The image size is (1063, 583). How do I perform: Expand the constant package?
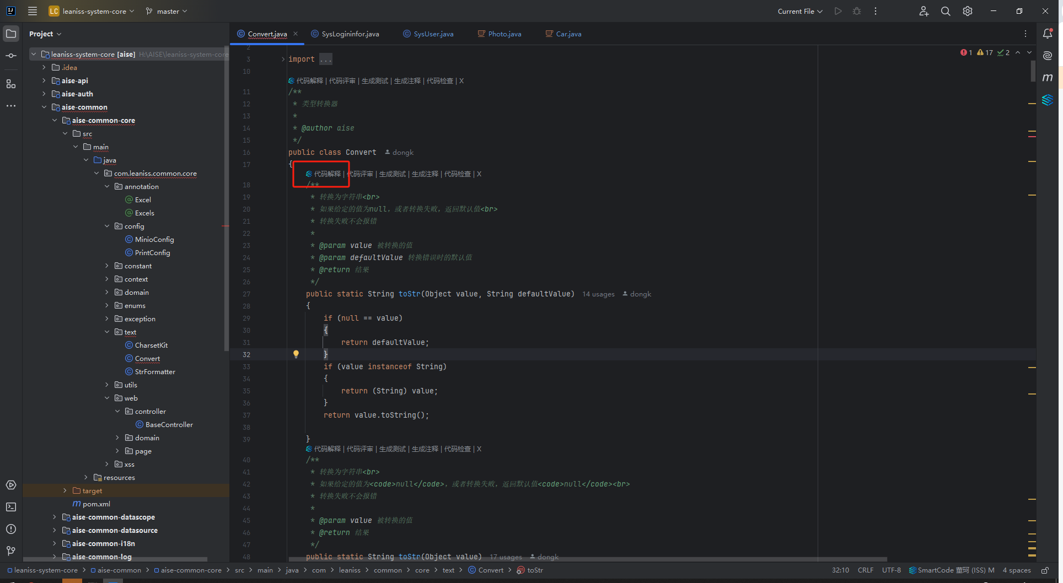coord(107,266)
